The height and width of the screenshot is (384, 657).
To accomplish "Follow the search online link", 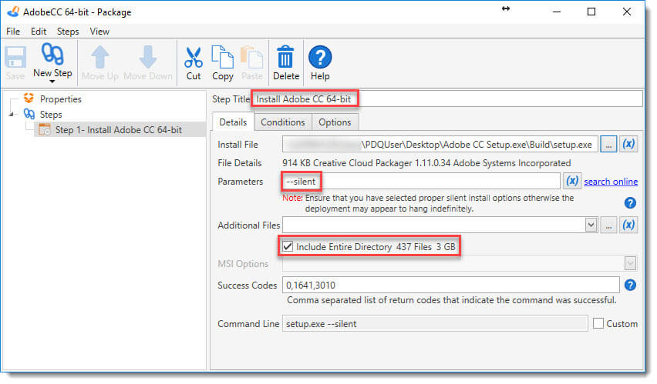I will [x=611, y=182].
